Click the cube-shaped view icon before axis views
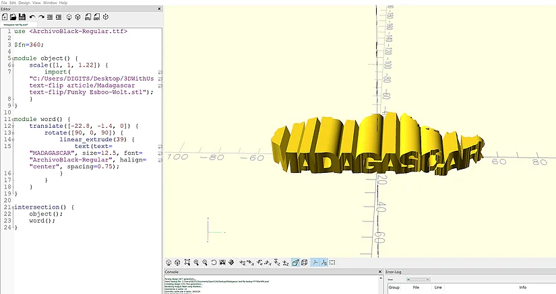The height and width of the screenshot is (294, 556). tap(231, 262)
